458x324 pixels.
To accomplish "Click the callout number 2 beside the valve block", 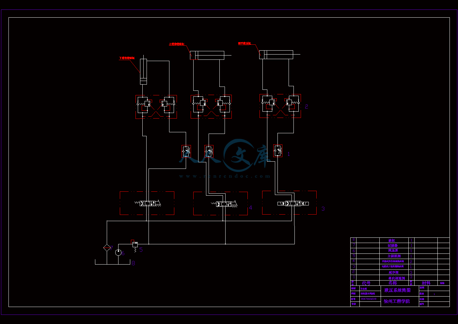I will (307, 106).
